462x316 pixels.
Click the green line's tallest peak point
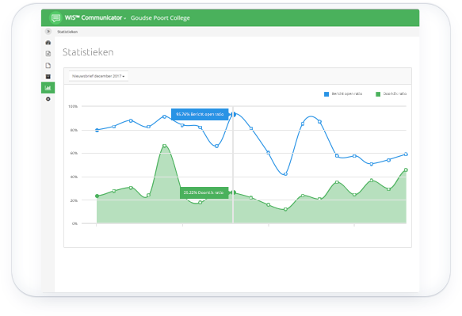click(x=164, y=146)
